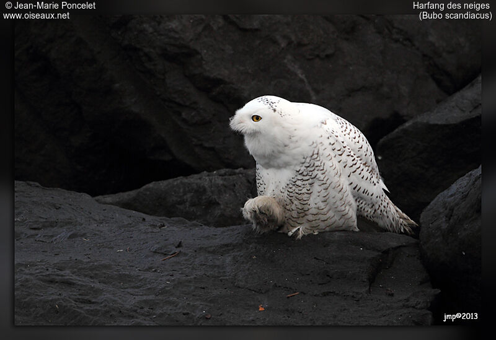
Task: Click the copyright symbol before Jean-Marie
Action: tap(8, 6)
